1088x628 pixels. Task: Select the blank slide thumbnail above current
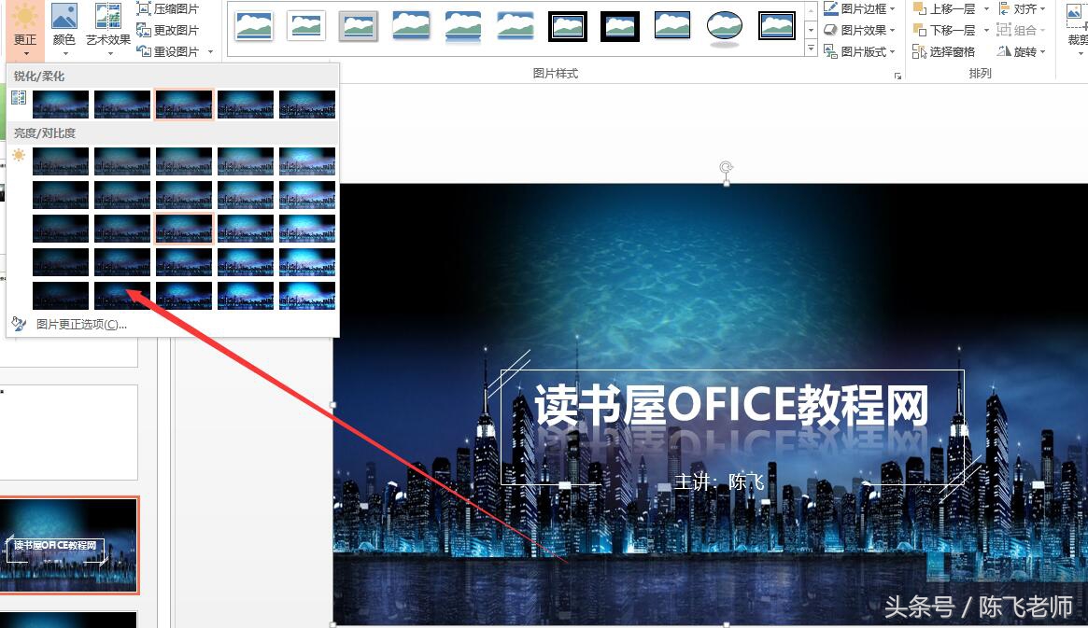(x=69, y=433)
